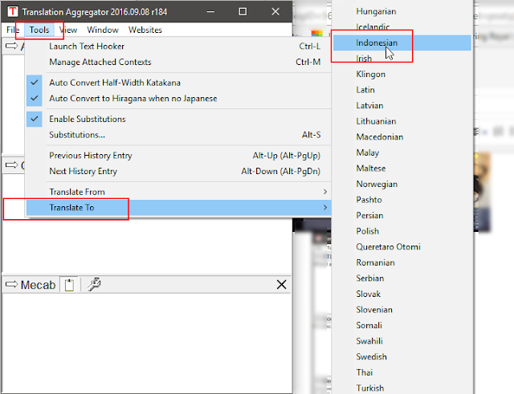Choose Maltese in language list
This screenshot has width=514, height=394.
point(402,169)
